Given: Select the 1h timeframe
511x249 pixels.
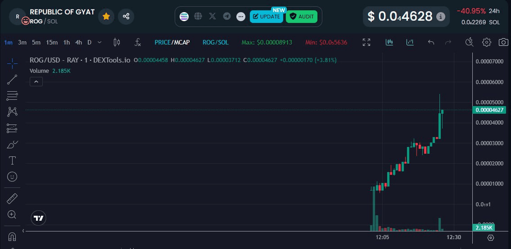Looking at the screenshot, I should pyautogui.click(x=67, y=42).
